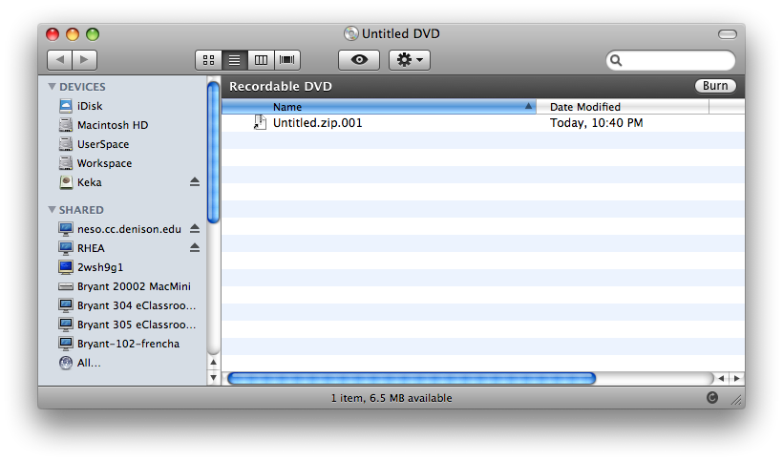Switch to column view
Viewport: 783px width, 461px height.
tap(261, 60)
